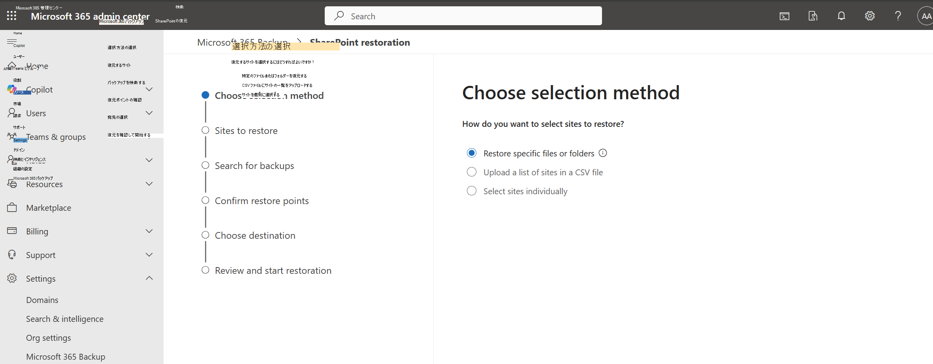
Task: Click the Users person icon
Action: click(12, 113)
